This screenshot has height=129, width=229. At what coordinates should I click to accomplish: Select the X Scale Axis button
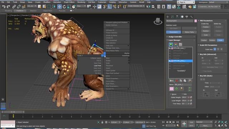pyautogui.click(x=215, y=49)
